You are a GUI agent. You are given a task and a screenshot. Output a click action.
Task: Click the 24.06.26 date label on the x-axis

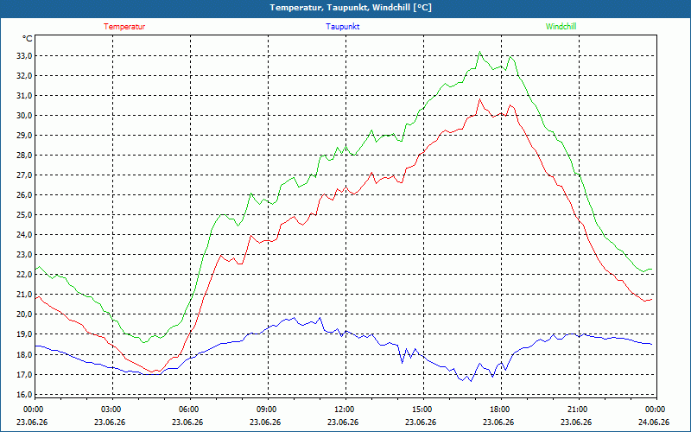654,422
